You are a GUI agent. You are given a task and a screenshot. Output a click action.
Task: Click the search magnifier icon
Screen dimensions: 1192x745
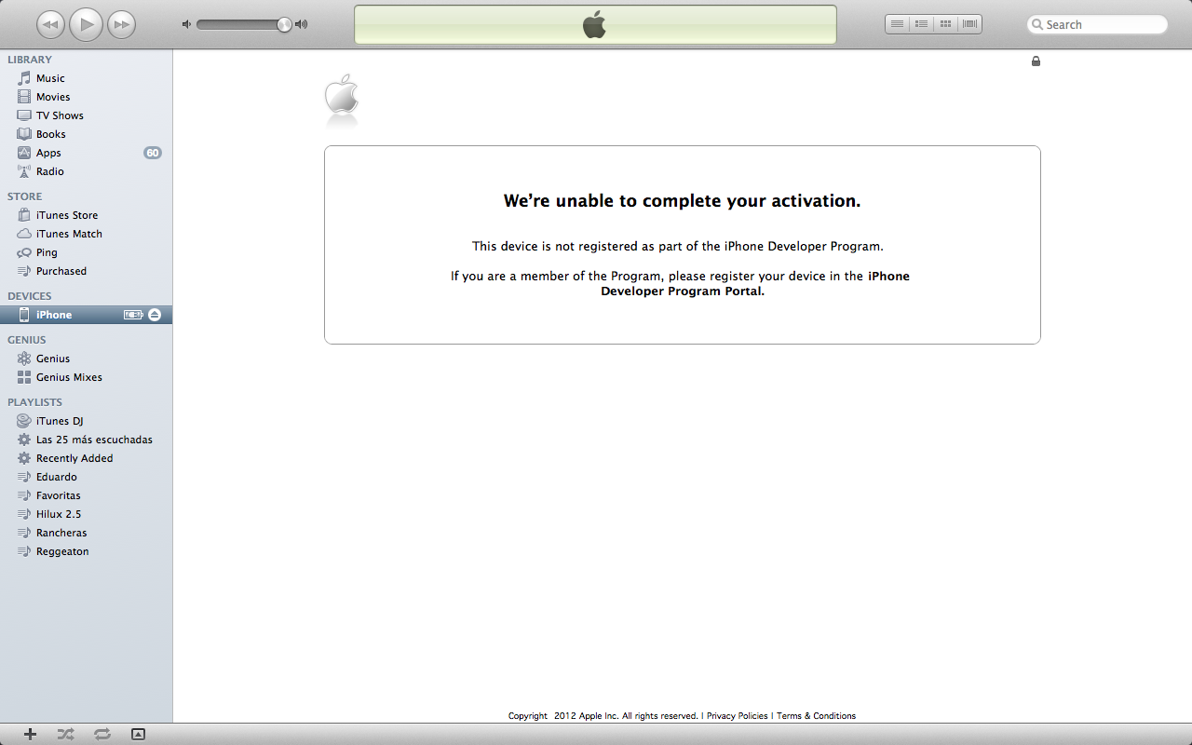point(1037,25)
